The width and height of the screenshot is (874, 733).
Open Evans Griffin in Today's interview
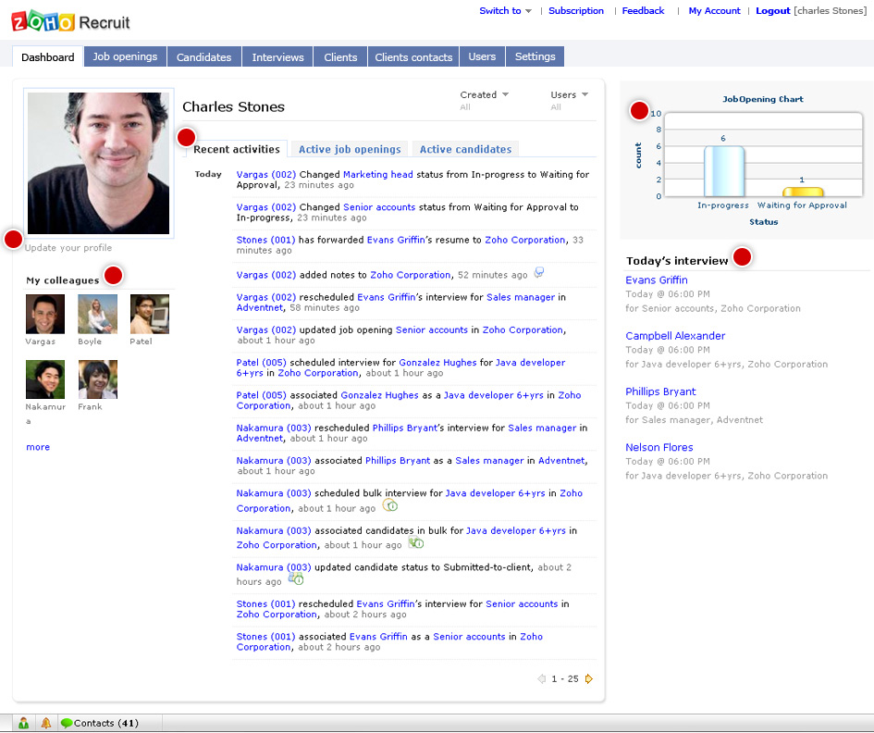click(657, 280)
